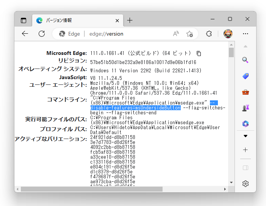The width and height of the screenshot is (266, 206).
Task: Click variation e804c191-d8d26f5e
Action: (113, 167)
